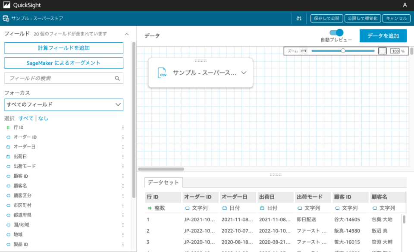414x252 pixels.
Task: Expand the サンプル - スーパース node chevron
Action: 244,72
